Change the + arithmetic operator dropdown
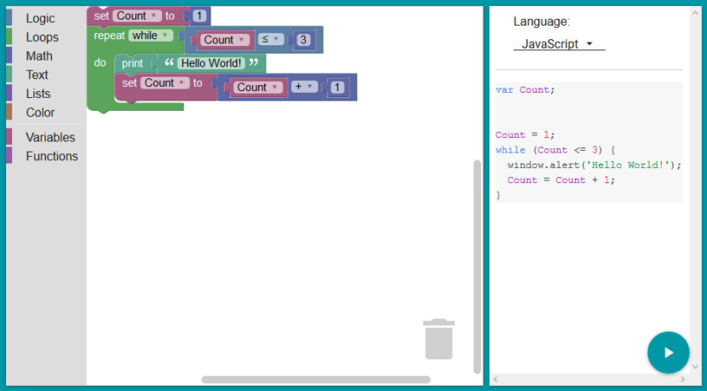 304,87
